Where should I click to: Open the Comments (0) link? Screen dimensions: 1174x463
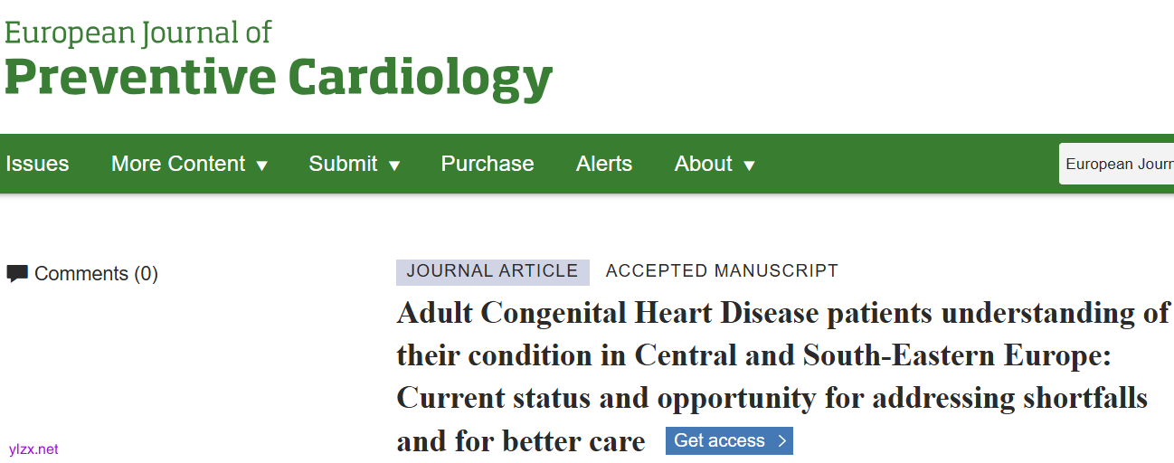(x=96, y=274)
